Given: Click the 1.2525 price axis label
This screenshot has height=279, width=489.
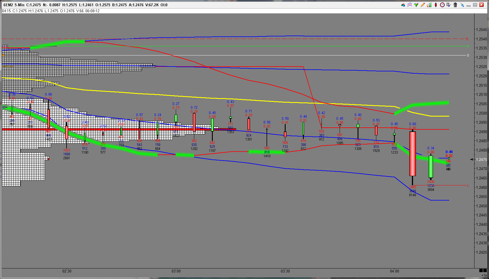Looking at the screenshot, I should click(482, 67).
